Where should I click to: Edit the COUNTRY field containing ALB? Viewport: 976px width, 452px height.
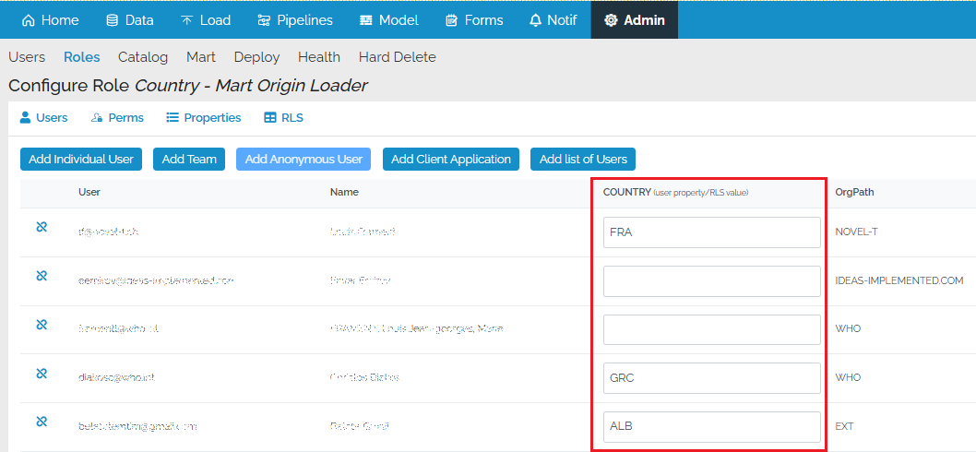(711, 426)
